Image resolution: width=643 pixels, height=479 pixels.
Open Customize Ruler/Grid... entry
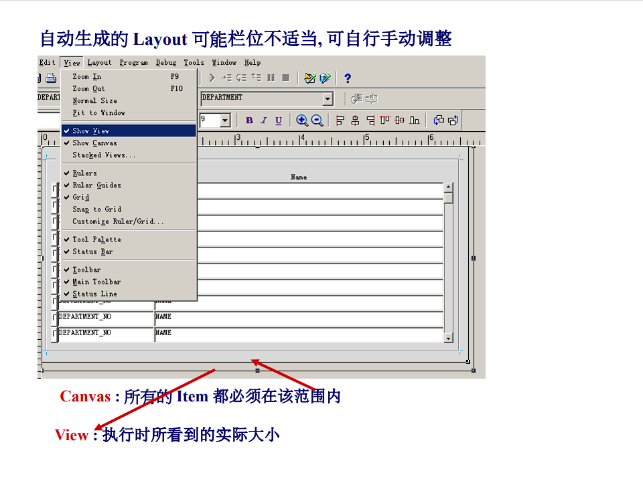129,221
